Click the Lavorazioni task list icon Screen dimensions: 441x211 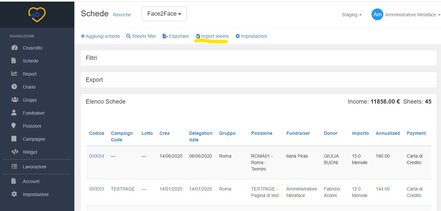(14, 166)
